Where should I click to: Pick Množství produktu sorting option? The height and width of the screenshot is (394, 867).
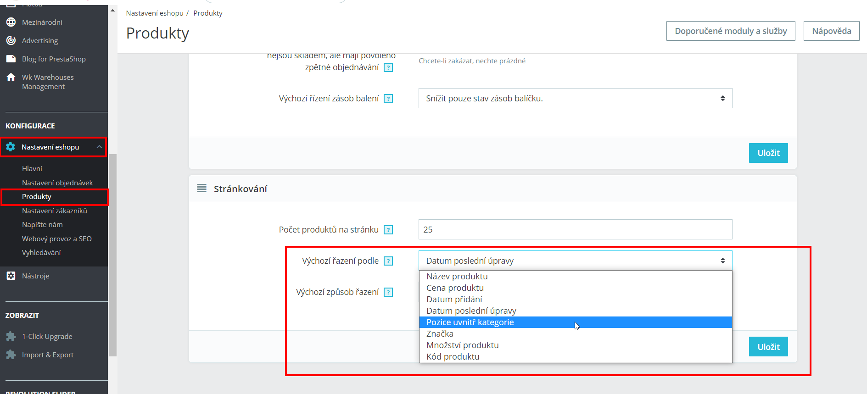tap(576, 345)
